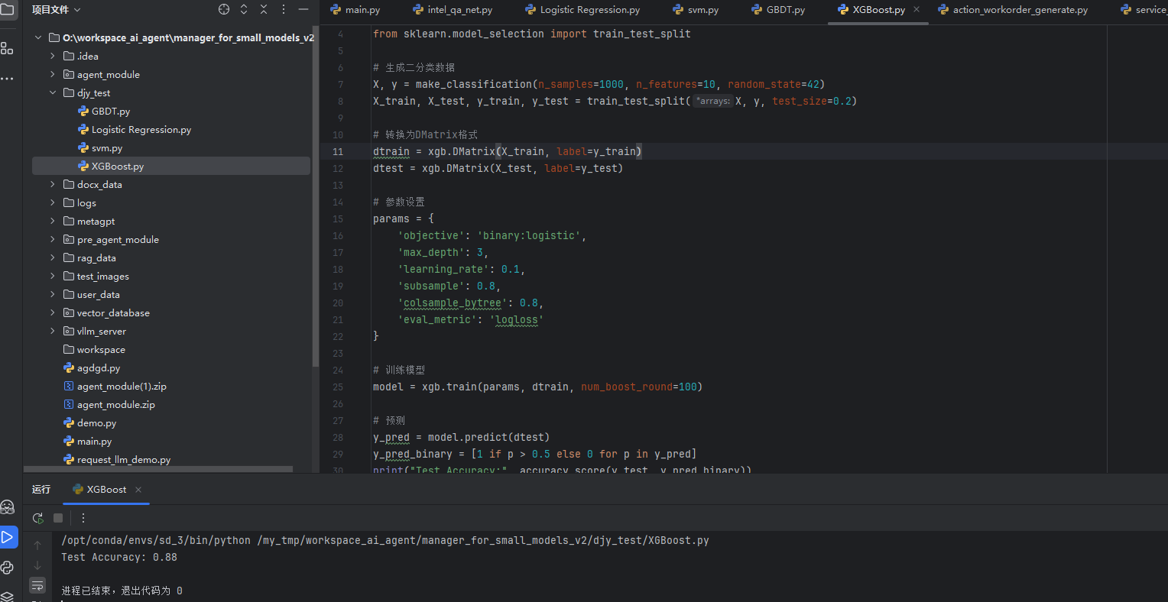Click the AI Assistant icon in sidebar
Image resolution: width=1168 pixels, height=602 pixels.
tap(9, 507)
